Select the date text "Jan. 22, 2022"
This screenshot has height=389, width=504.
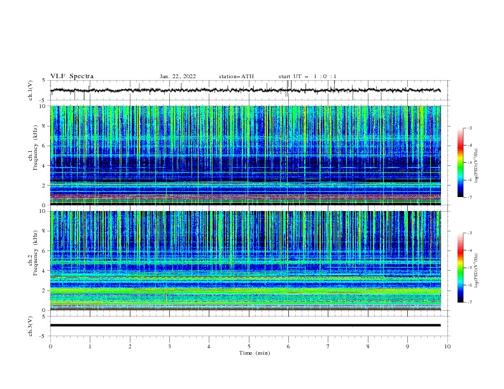tap(178, 76)
